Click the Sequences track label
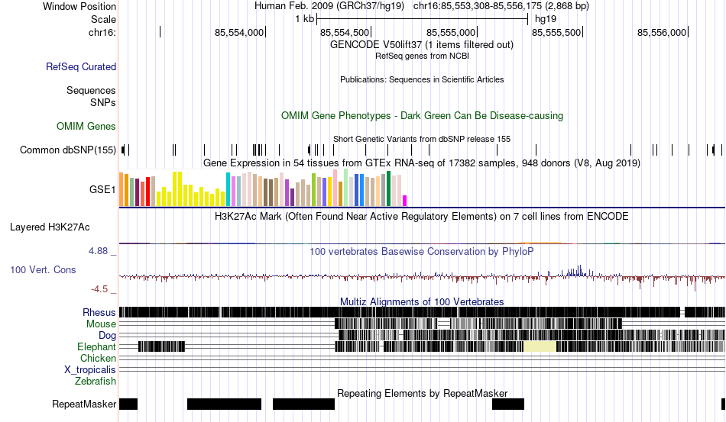 pos(91,90)
